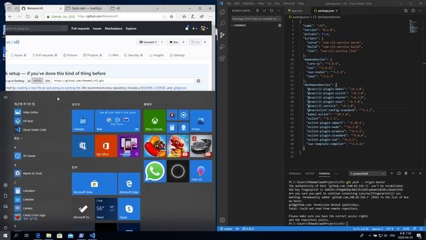Click the browser refresh button

[x=28, y=17]
